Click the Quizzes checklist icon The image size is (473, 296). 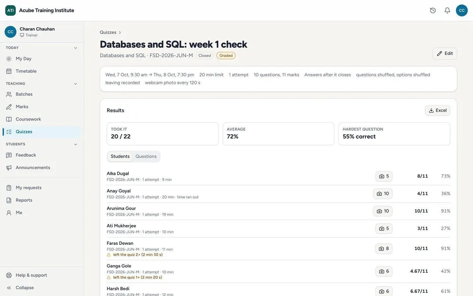tap(9, 132)
